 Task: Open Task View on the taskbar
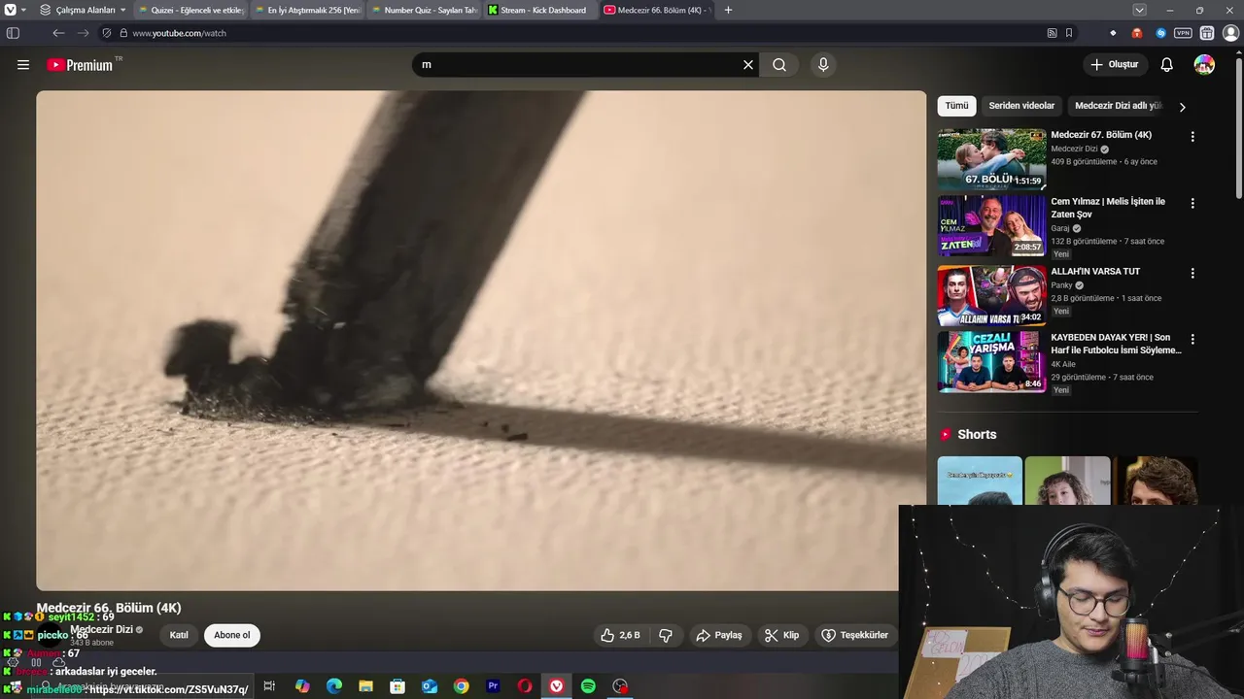pyautogui.click(x=269, y=686)
